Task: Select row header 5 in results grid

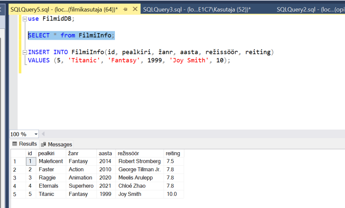Action: pos(18,194)
